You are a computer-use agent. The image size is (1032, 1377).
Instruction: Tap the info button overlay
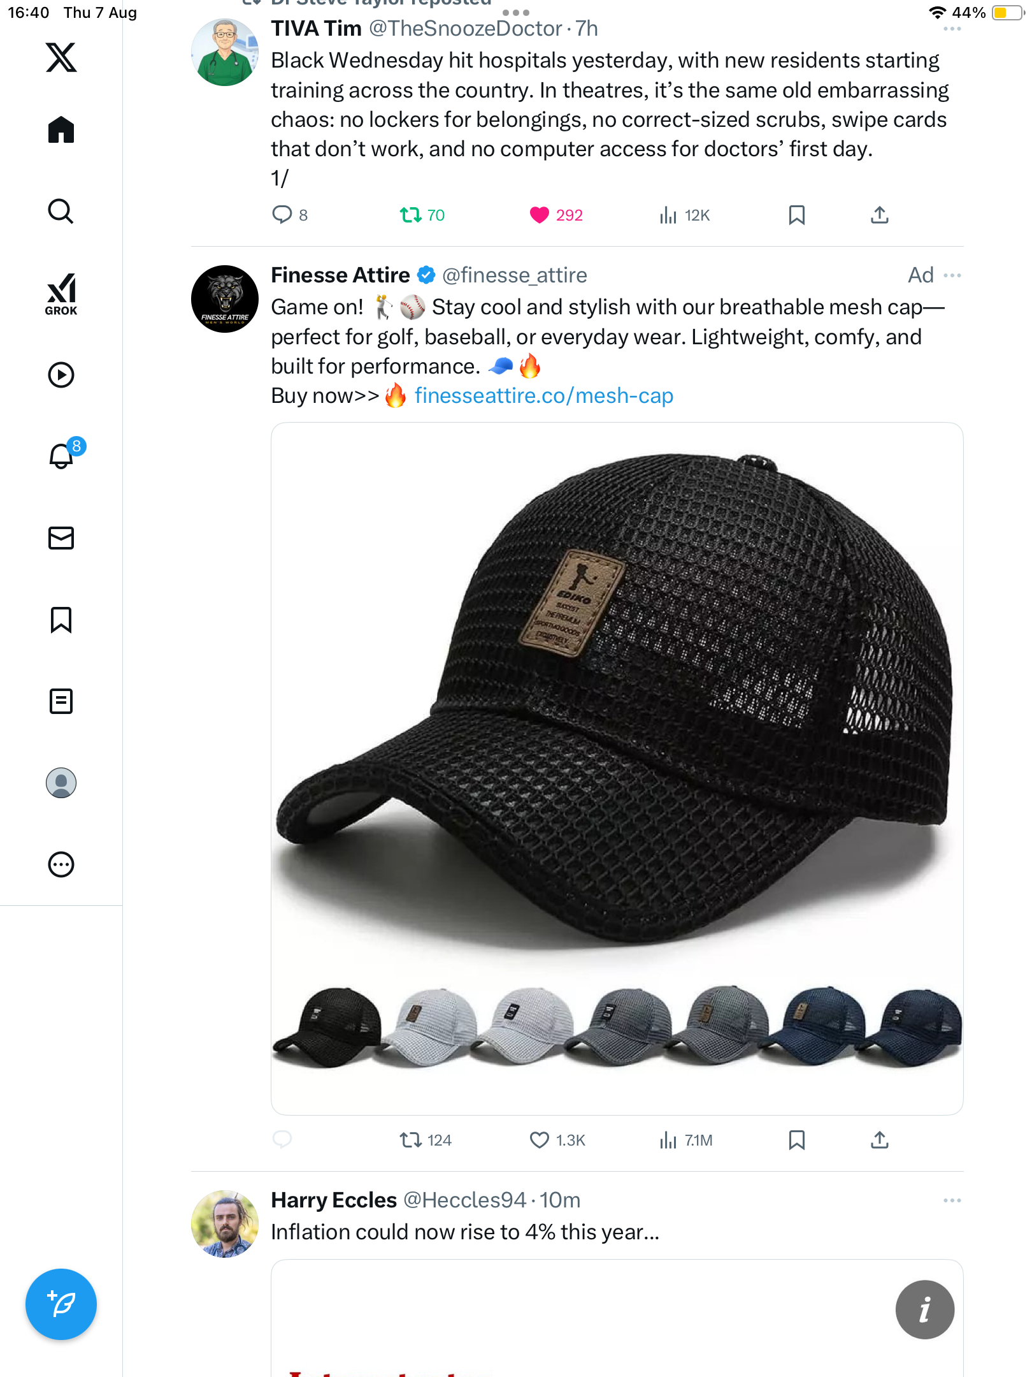pos(924,1309)
